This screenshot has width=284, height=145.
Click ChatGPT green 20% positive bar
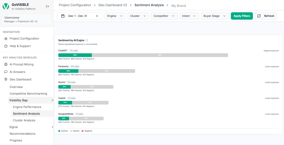tap(75, 55)
